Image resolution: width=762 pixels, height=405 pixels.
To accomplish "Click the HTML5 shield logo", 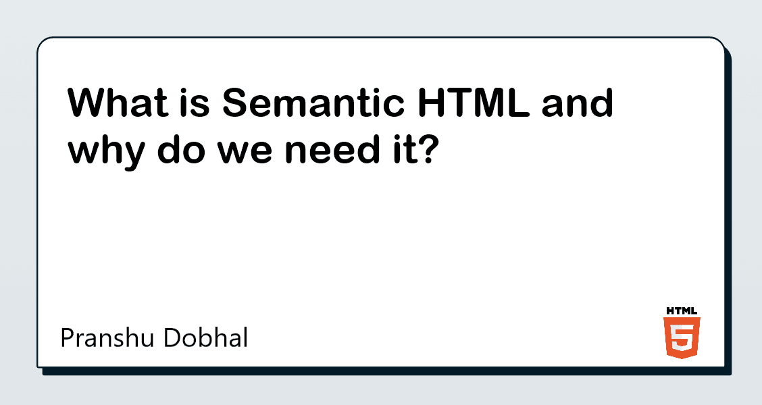I will click(682, 338).
